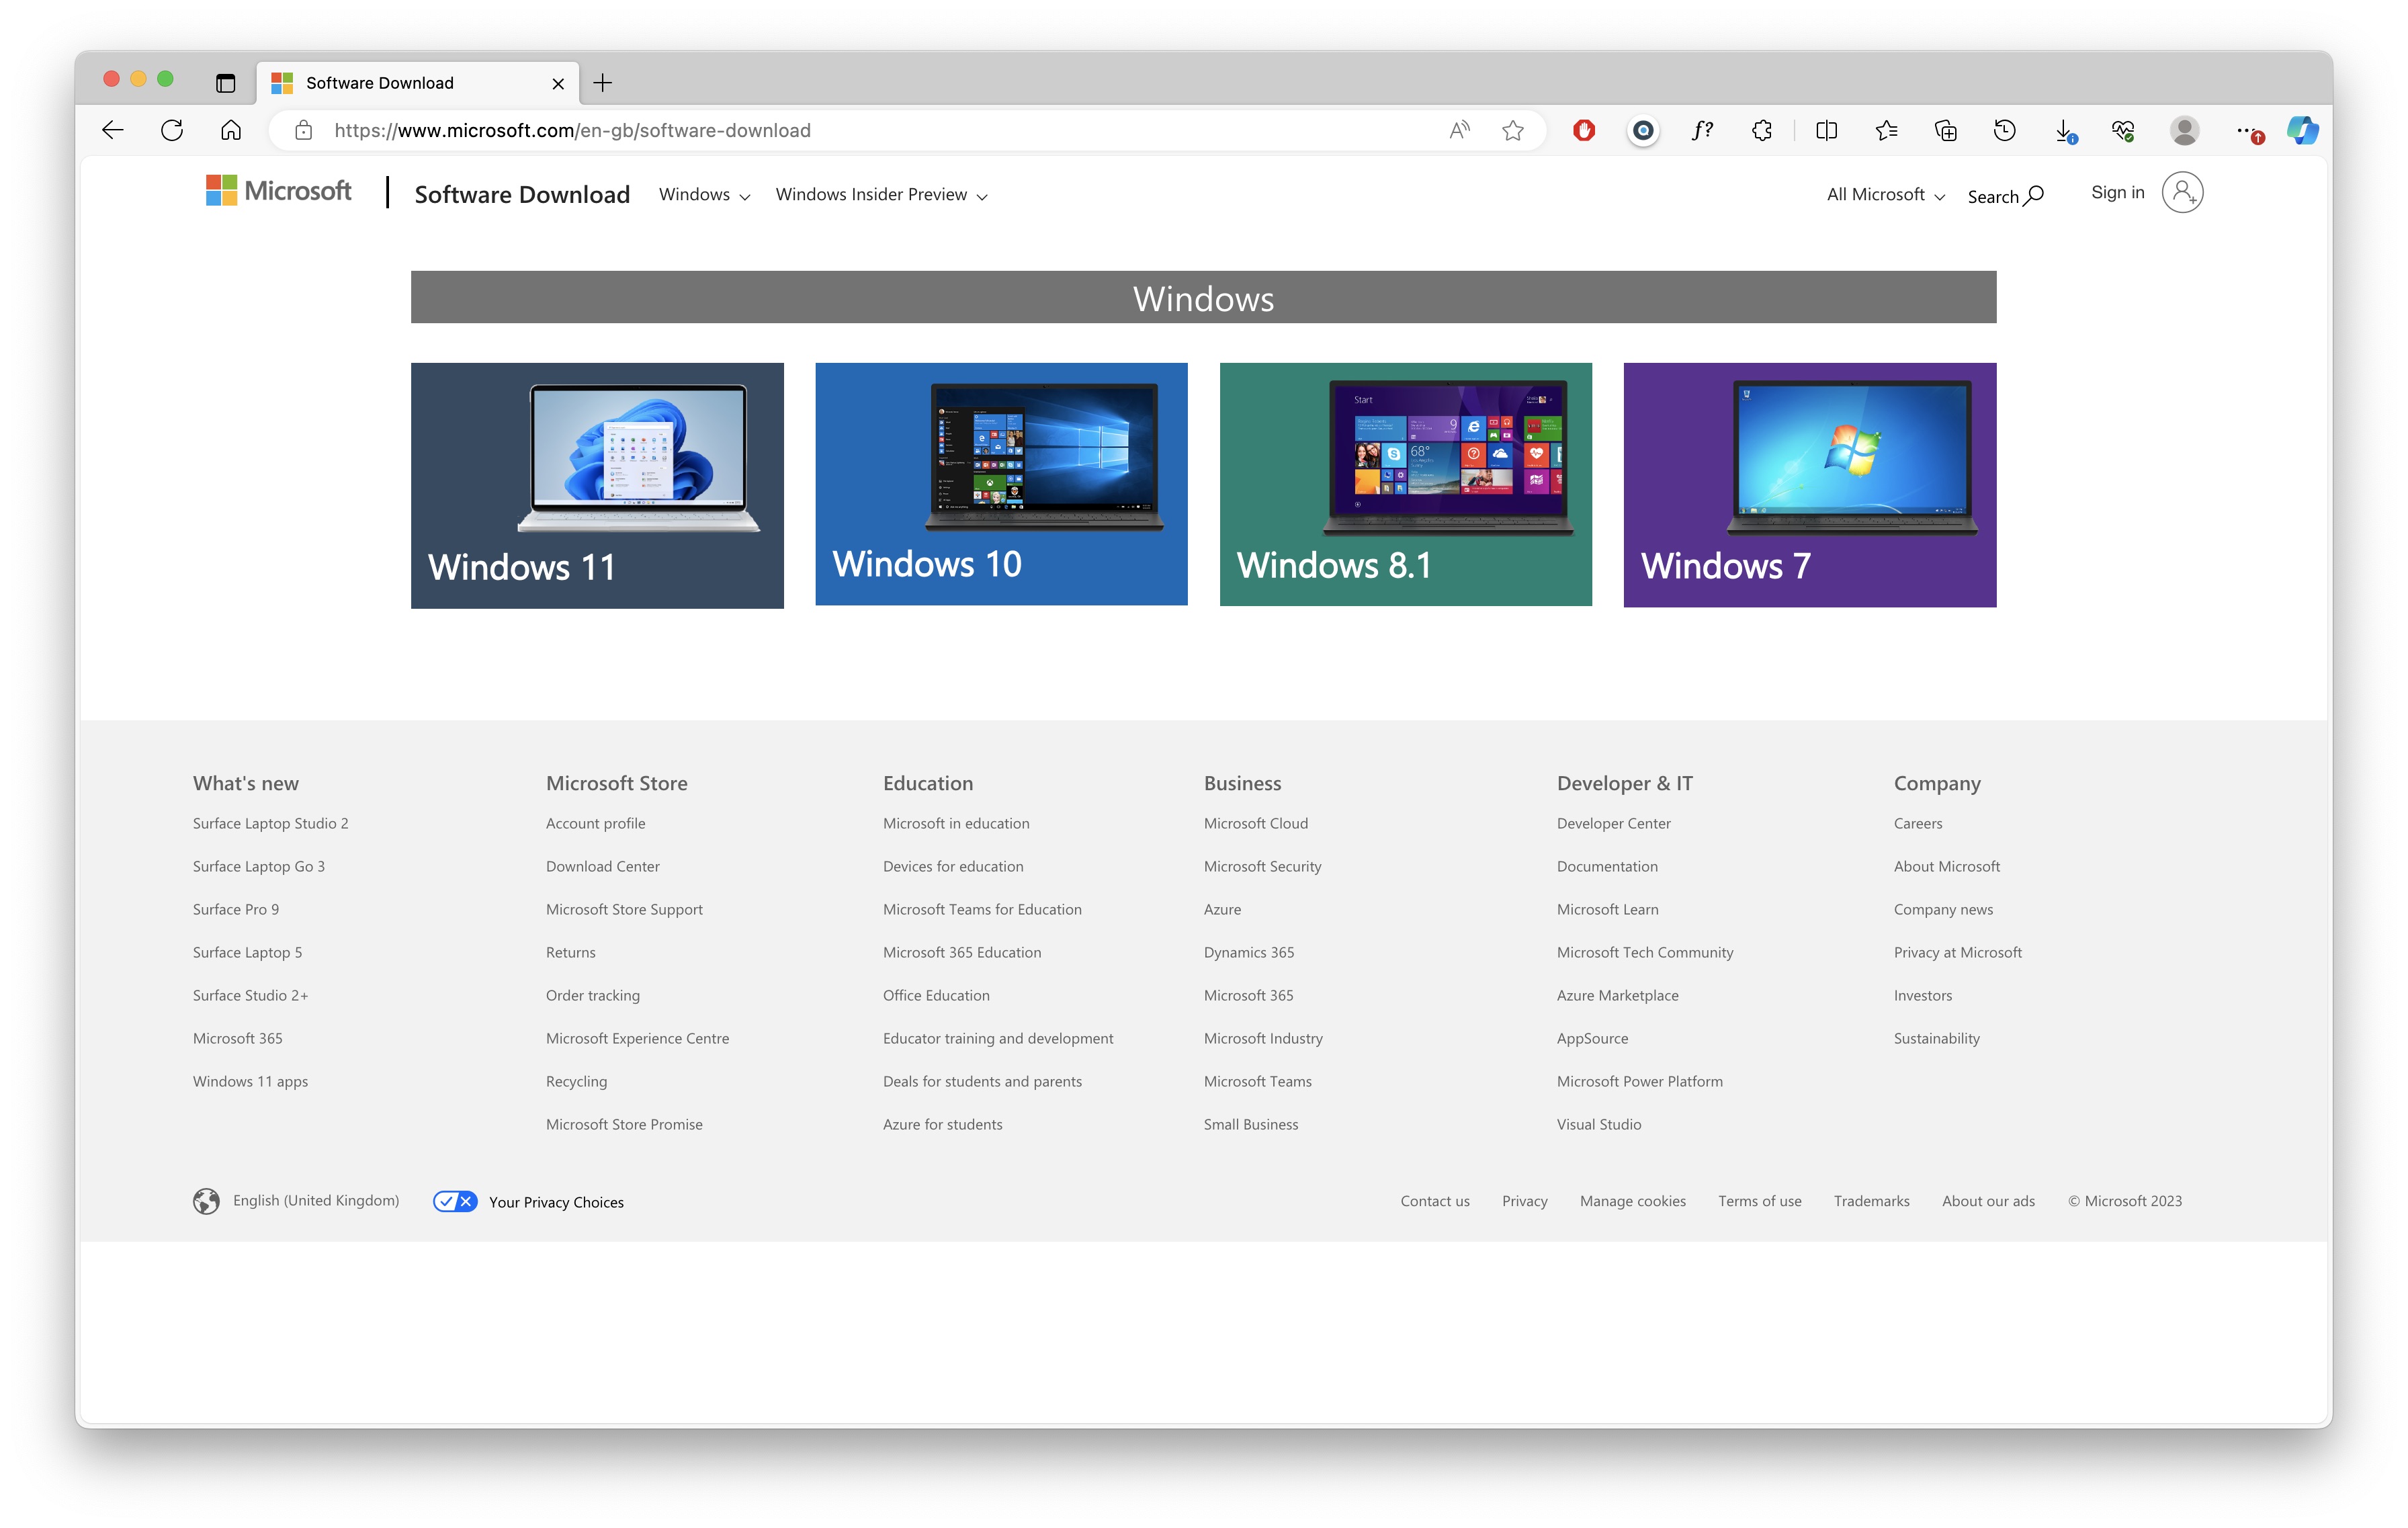View site information padlock icon
The height and width of the screenshot is (1528, 2408).
pos(304,130)
